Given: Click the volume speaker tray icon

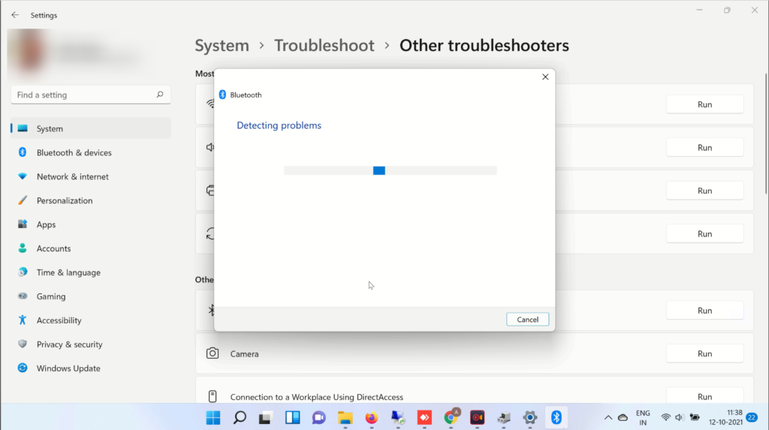Looking at the screenshot, I should click(x=679, y=418).
